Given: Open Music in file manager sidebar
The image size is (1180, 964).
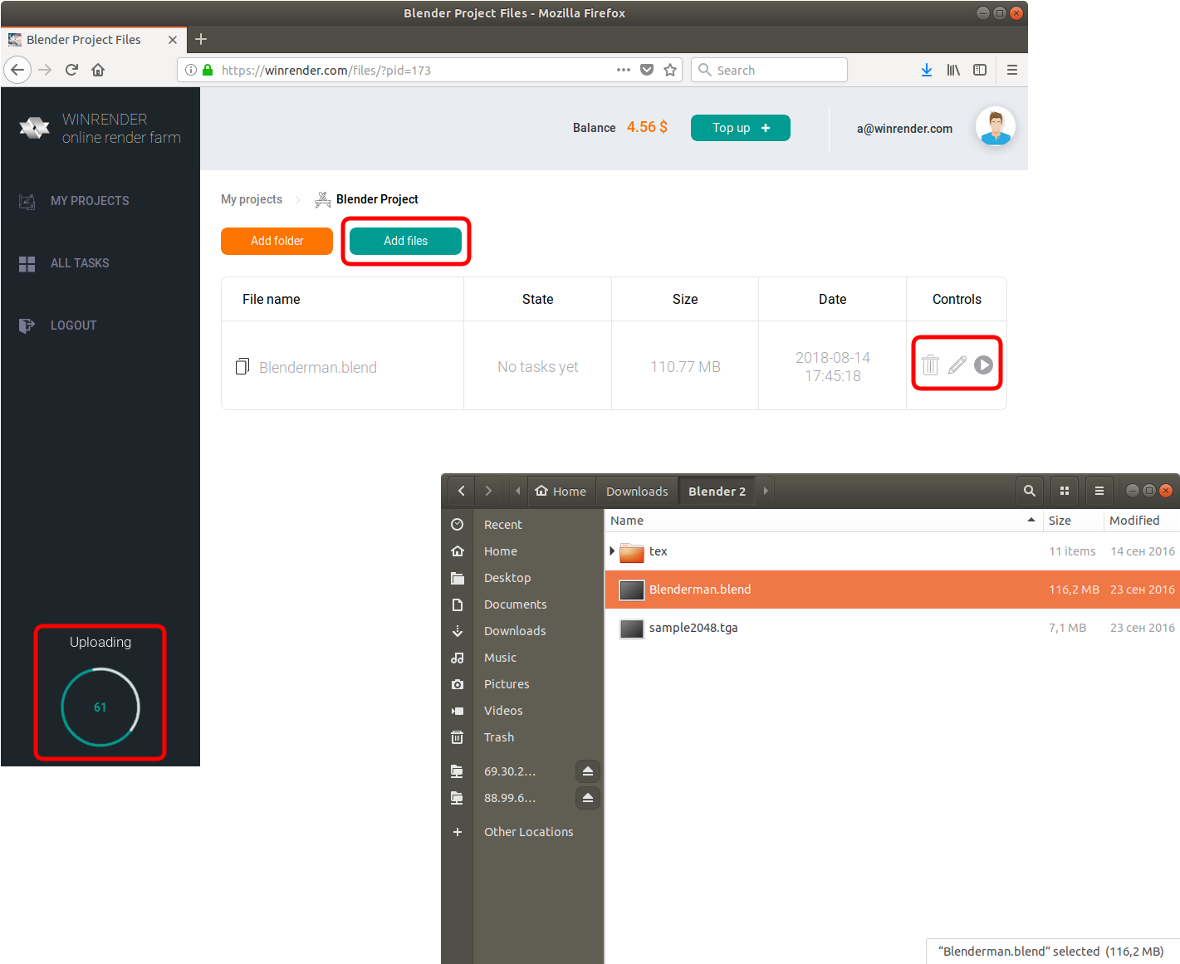Looking at the screenshot, I should [500, 658].
